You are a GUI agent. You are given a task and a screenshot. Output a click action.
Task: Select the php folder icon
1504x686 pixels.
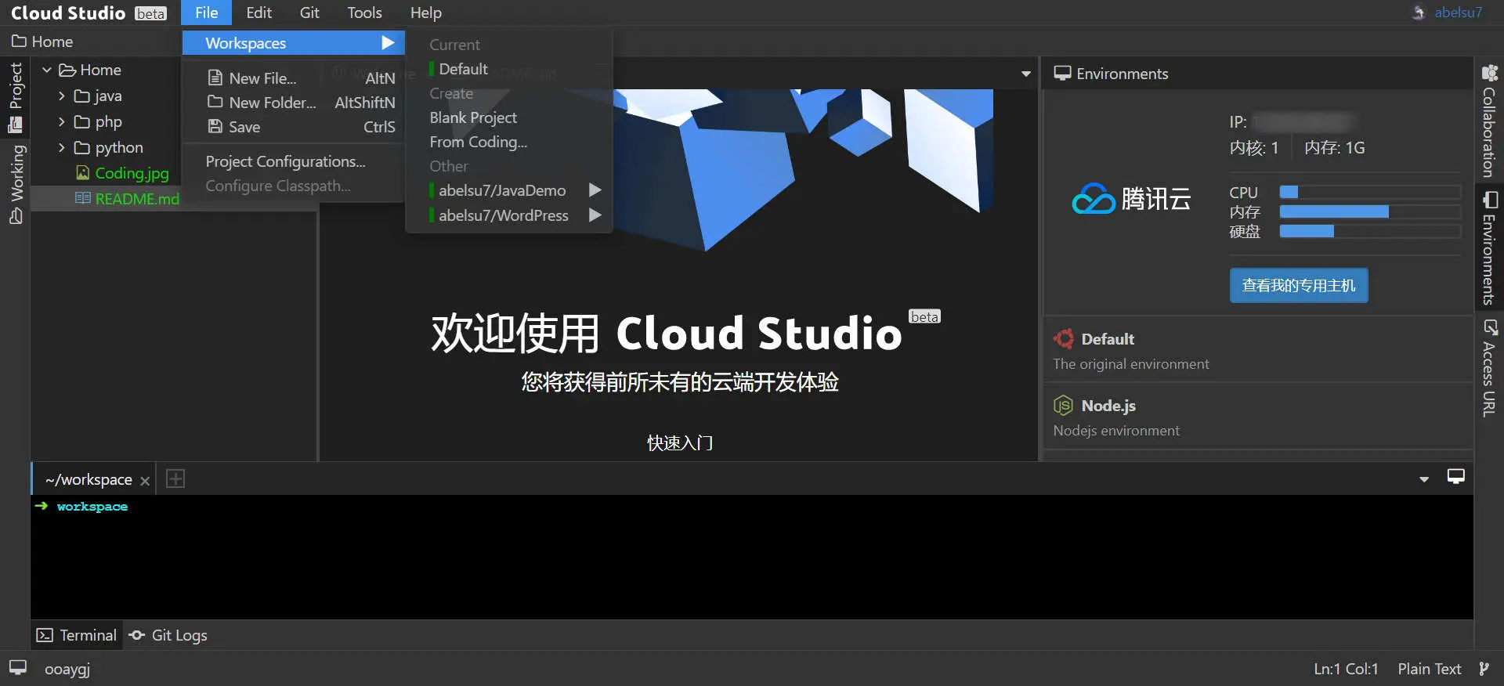click(81, 121)
